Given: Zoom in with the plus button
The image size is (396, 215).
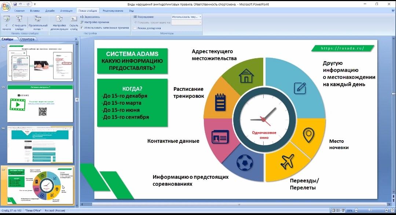Looking at the screenshot, I should [x=386, y=211].
